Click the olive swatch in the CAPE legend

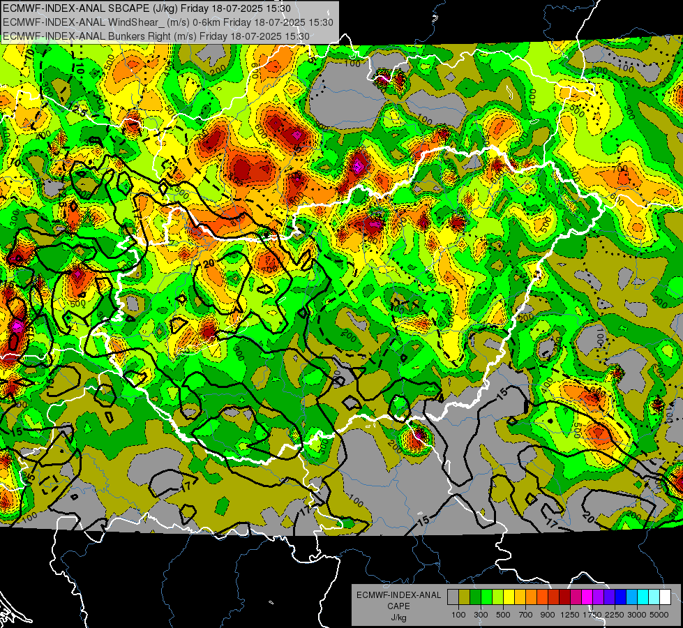465,597
